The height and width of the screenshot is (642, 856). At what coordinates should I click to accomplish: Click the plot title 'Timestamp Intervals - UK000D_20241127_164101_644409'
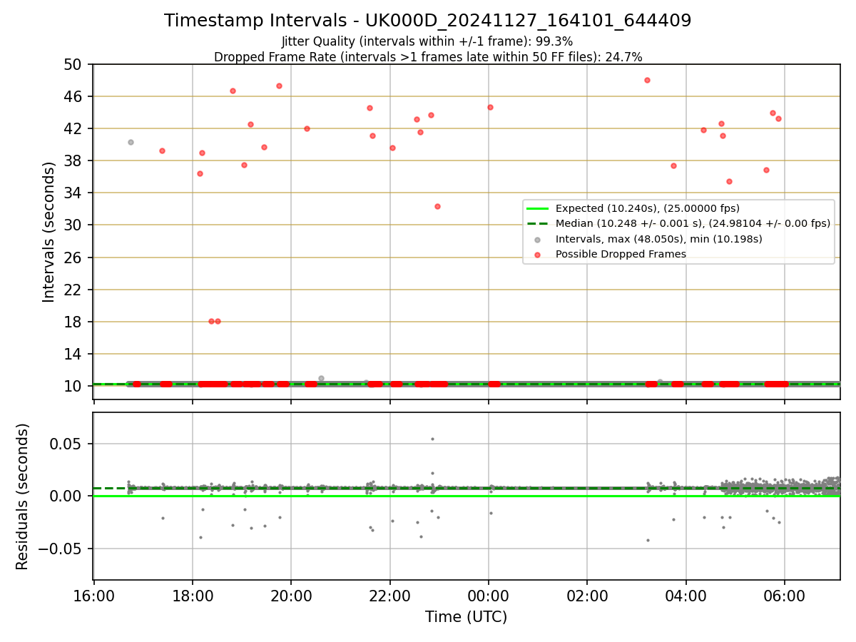coord(427,21)
